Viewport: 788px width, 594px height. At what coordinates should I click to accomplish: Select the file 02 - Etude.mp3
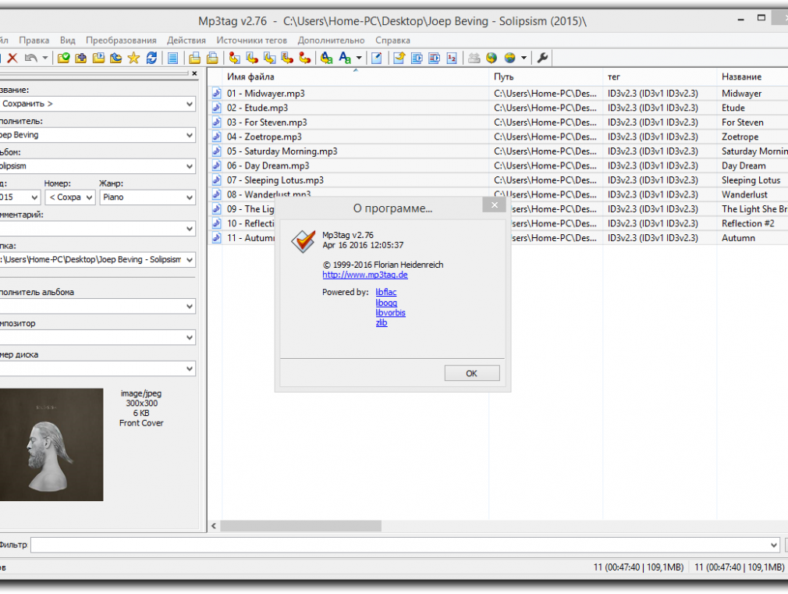point(257,108)
